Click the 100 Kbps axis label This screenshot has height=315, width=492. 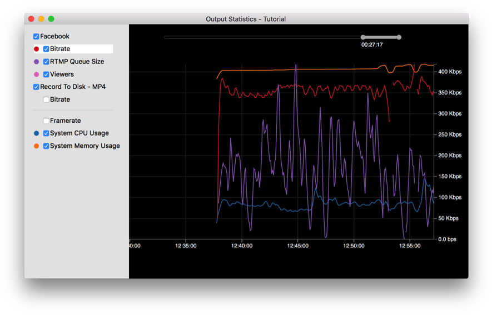[x=450, y=197]
